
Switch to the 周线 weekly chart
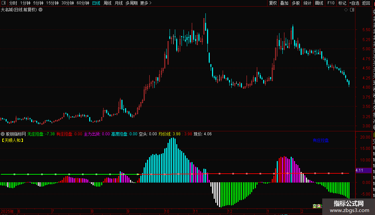click(108, 3)
